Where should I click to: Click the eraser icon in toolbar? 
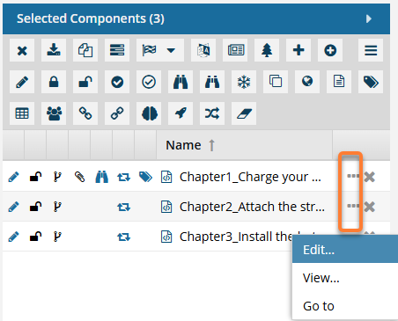244,113
